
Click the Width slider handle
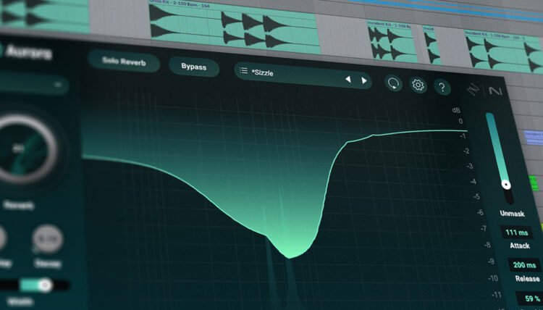pos(44,285)
